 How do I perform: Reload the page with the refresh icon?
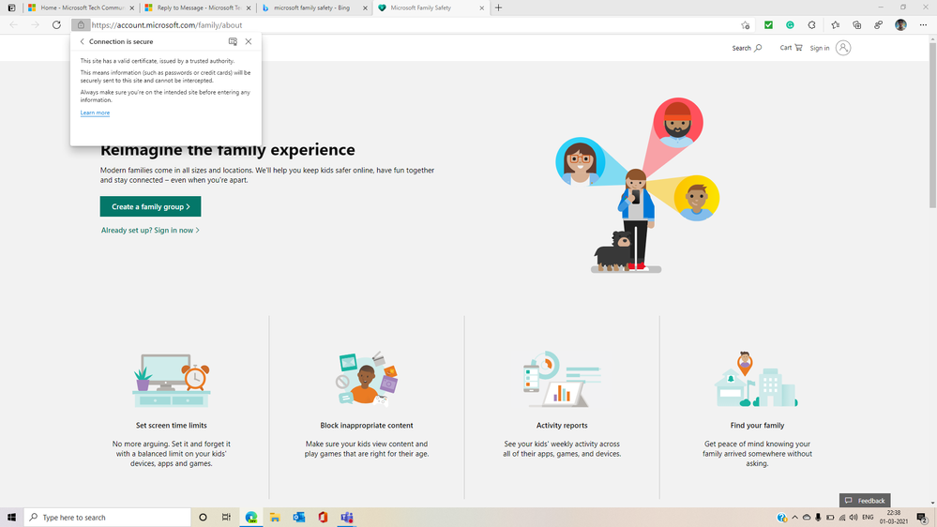(x=57, y=25)
